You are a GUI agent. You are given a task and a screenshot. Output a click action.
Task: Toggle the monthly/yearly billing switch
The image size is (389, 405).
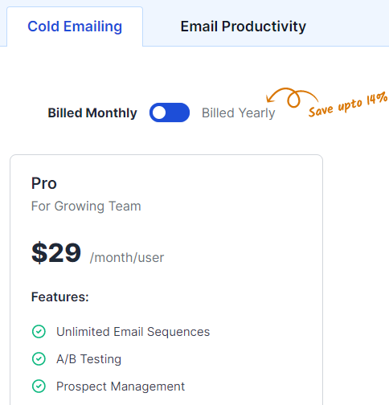pyautogui.click(x=170, y=112)
